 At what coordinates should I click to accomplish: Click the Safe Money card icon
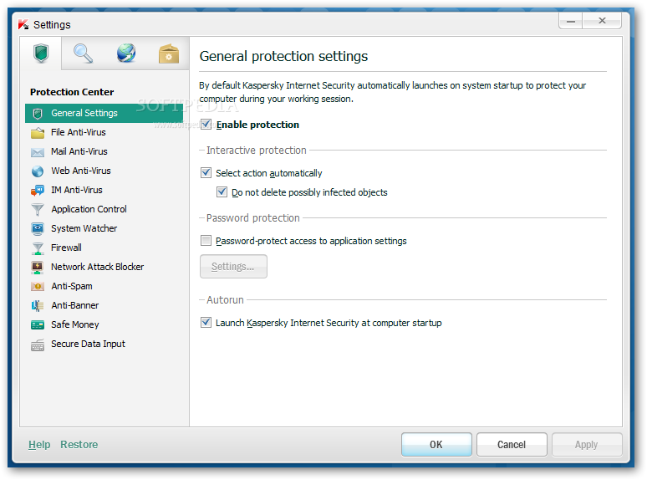[x=38, y=325]
